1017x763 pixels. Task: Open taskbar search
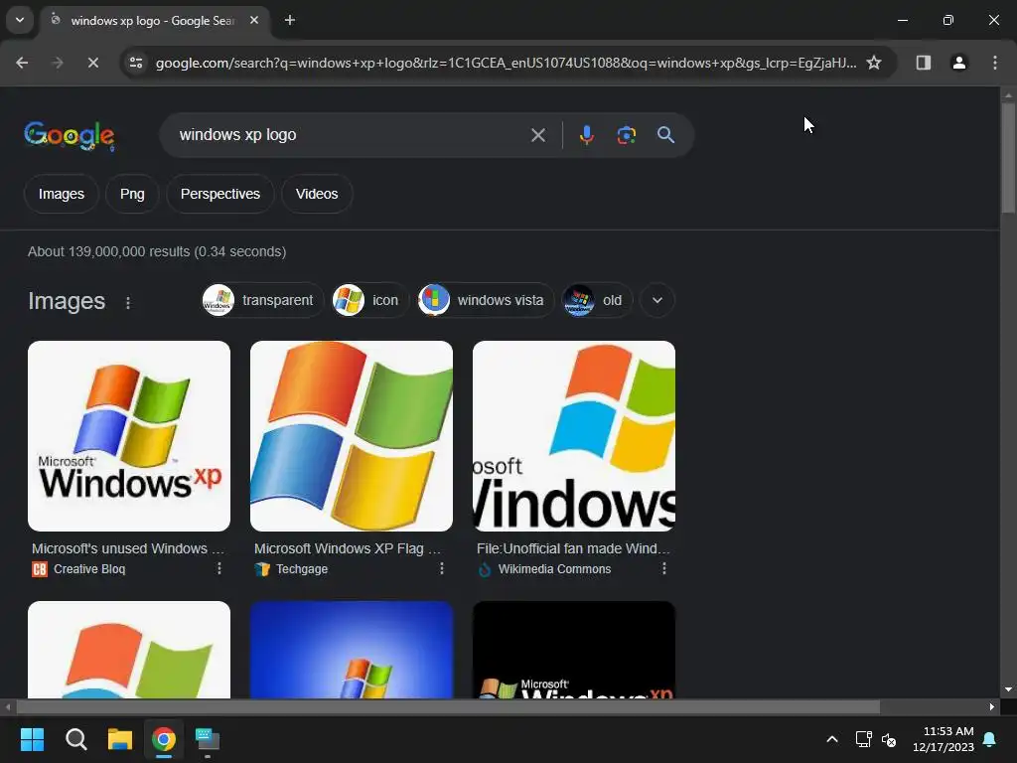click(x=75, y=739)
